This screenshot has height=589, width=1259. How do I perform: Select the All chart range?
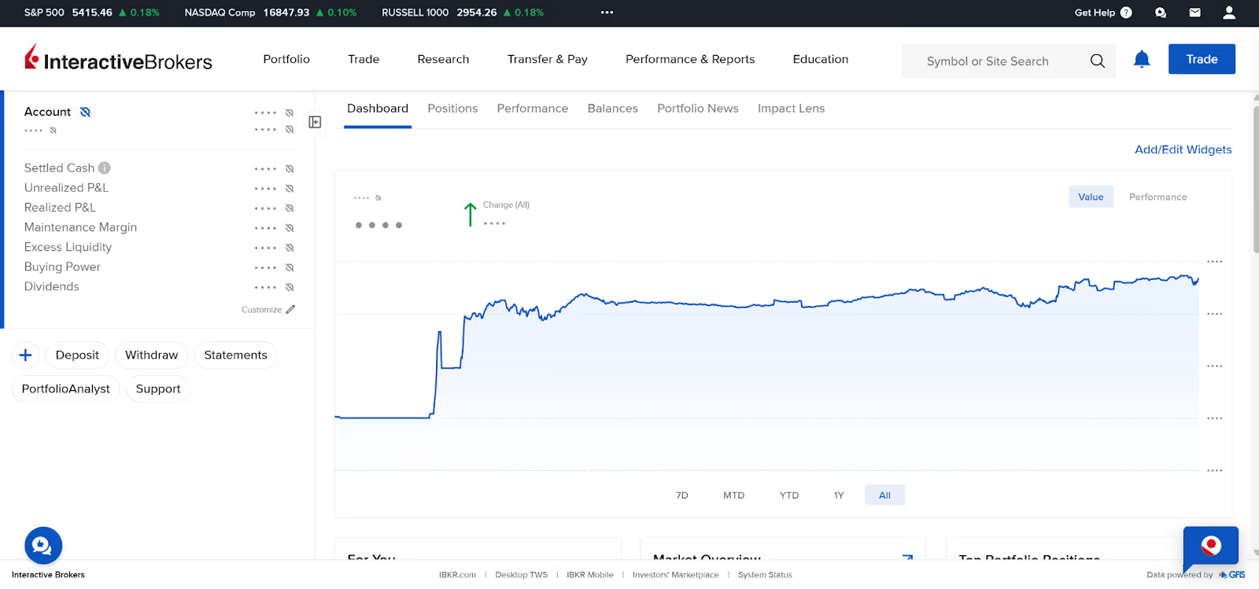coord(884,495)
